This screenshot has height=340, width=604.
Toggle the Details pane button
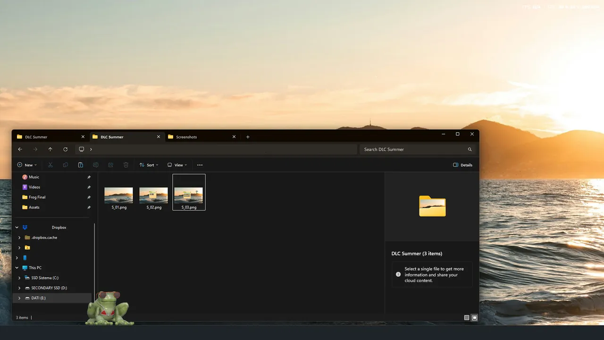pos(462,165)
